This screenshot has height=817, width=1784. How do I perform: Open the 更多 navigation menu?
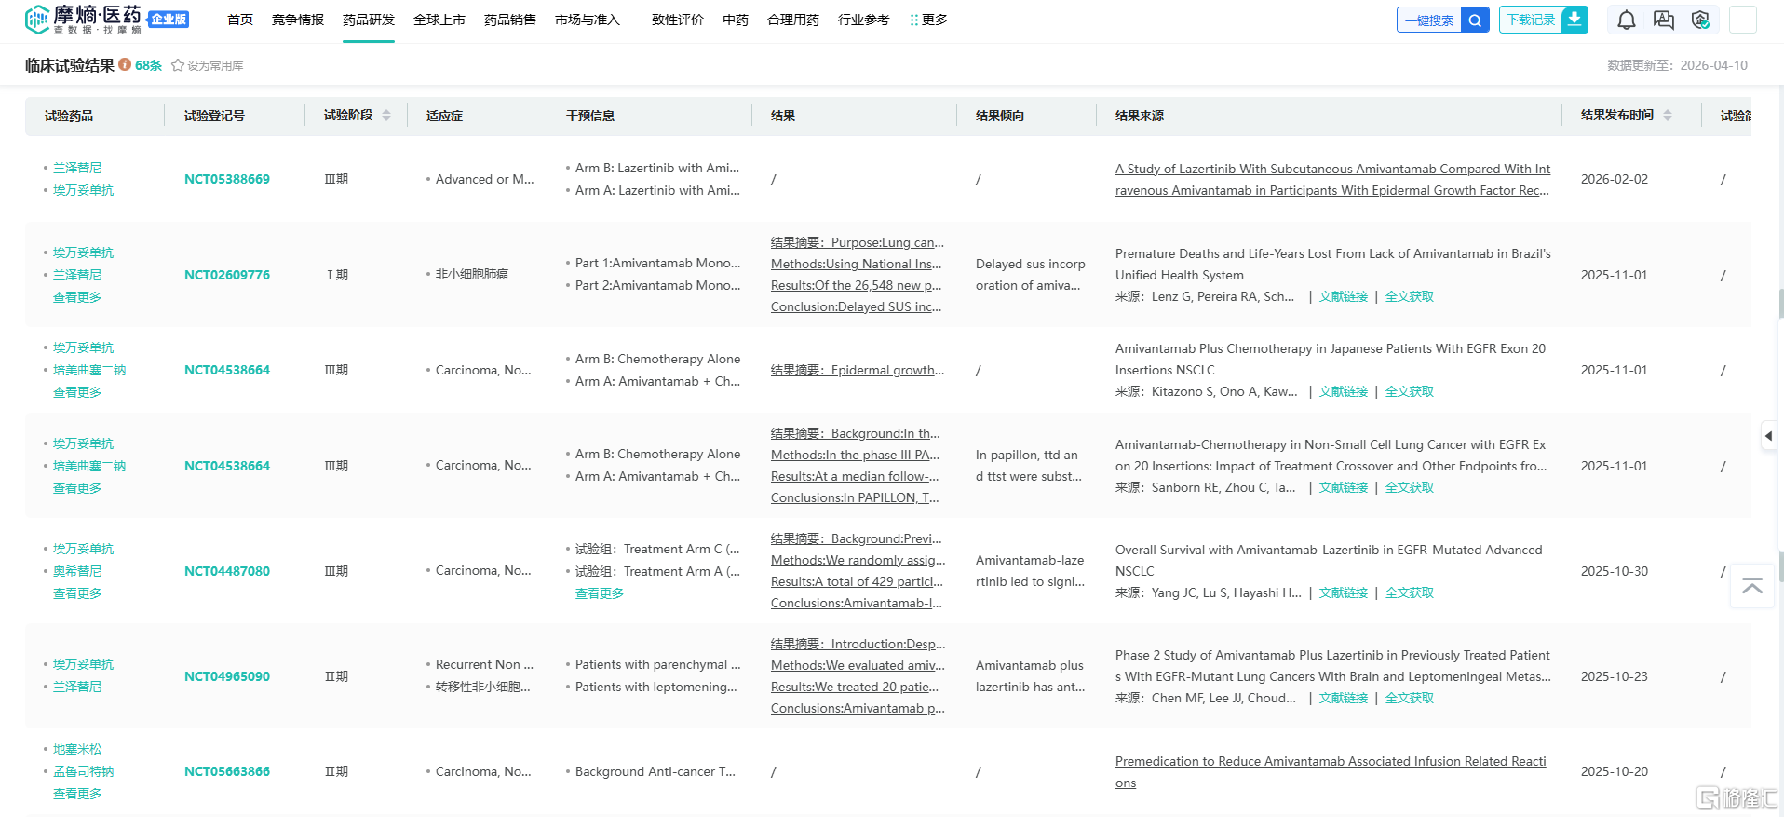928,20
